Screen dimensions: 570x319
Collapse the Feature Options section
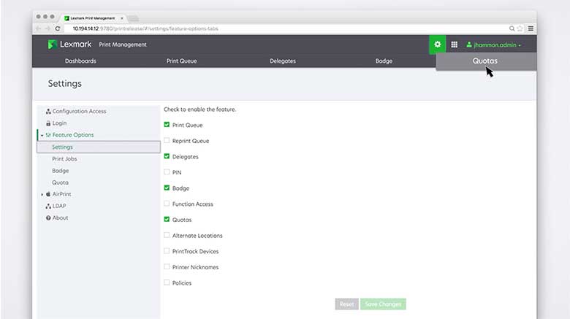click(42, 135)
